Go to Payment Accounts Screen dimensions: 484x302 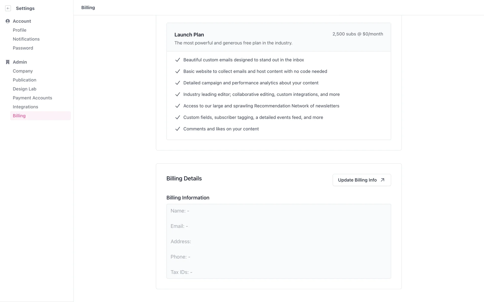33,98
